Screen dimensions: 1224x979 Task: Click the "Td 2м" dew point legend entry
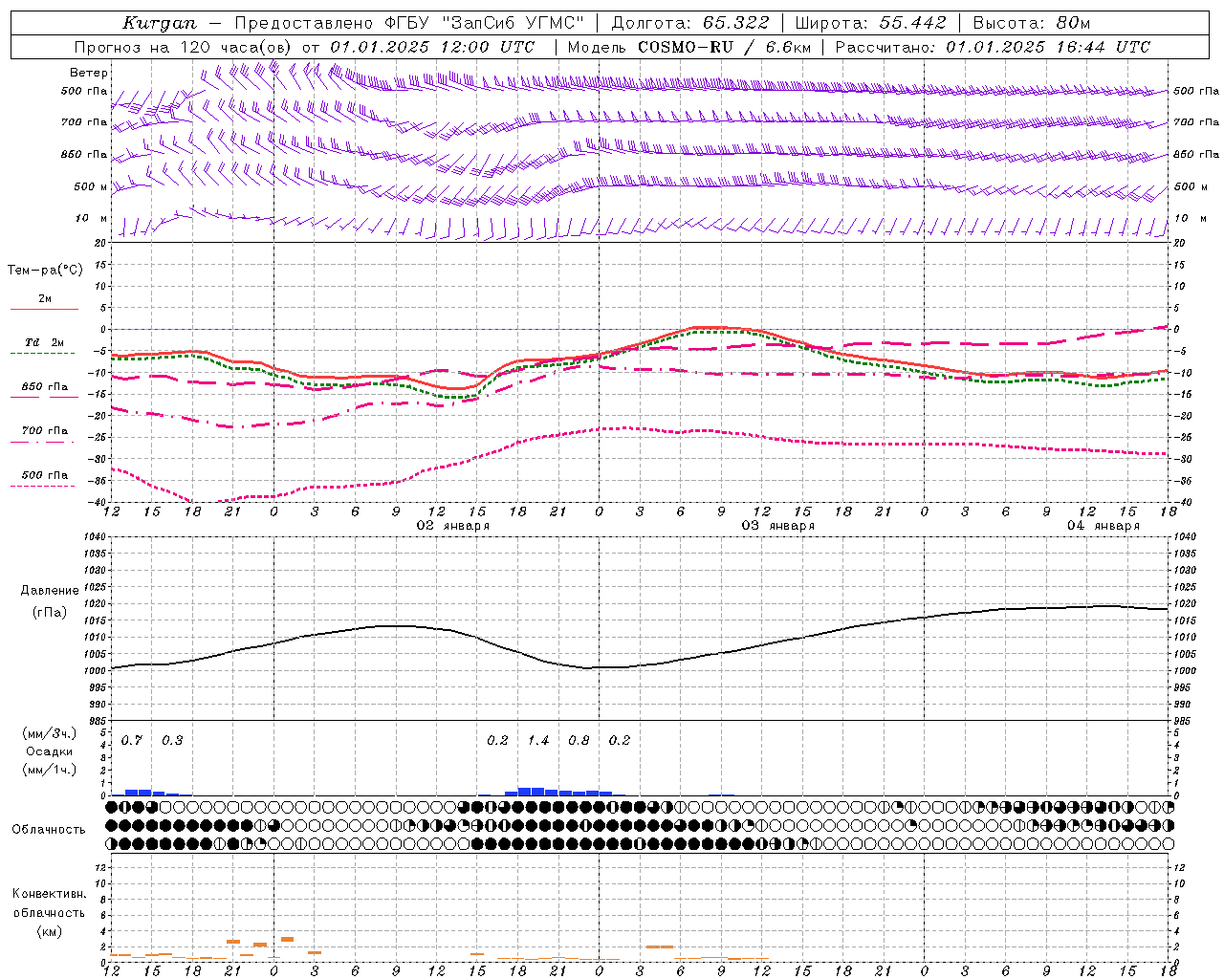45,342
